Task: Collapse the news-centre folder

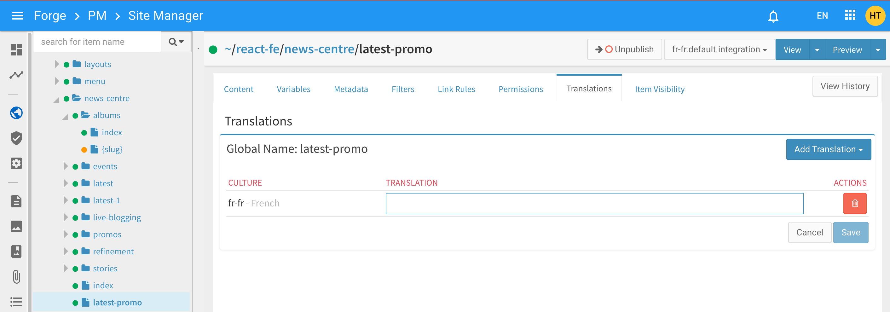Action: 56,100
